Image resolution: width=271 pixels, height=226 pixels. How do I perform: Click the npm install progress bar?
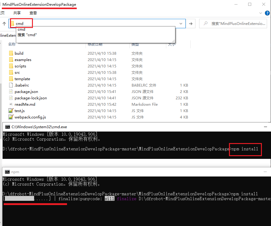point(27,199)
